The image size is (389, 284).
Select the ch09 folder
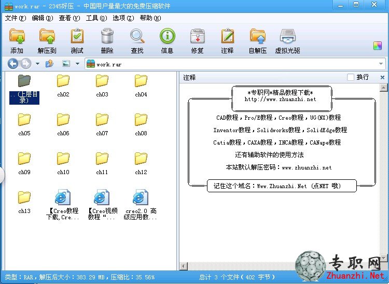pos(24,164)
